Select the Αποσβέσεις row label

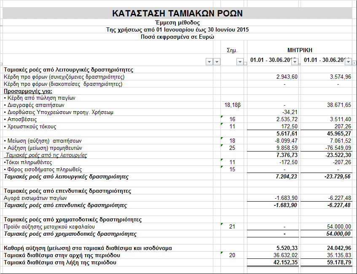pos(20,120)
